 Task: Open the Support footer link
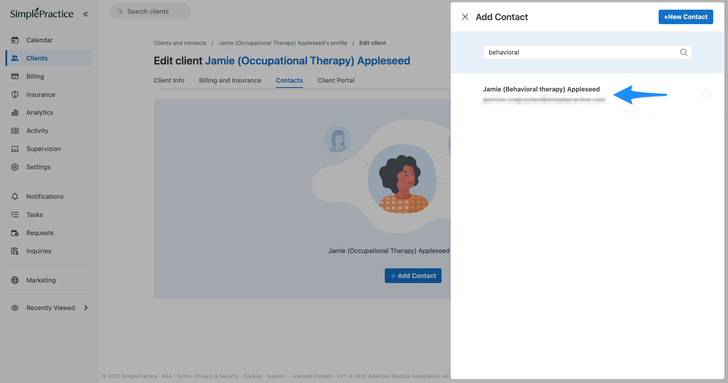coord(276,376)
